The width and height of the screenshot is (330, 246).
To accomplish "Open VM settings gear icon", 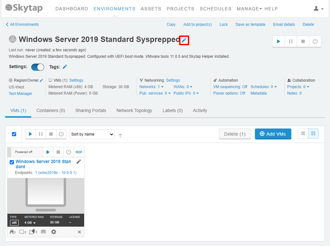I will (54, 232).
